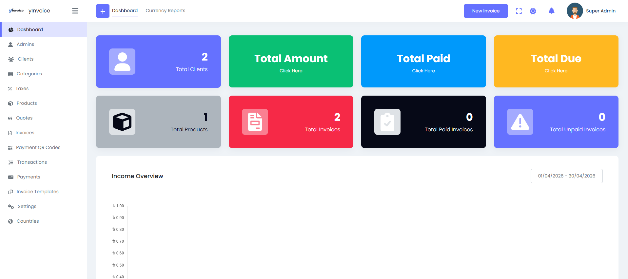Click the Total Paid Invoices clipboard icon
The width and height of the screenshot is (628, 279).
[387, 122]
